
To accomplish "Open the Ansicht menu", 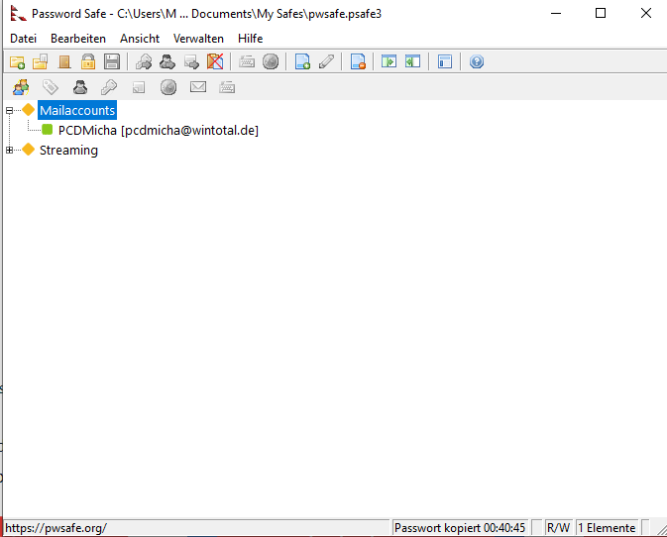I will coord(140,39).
